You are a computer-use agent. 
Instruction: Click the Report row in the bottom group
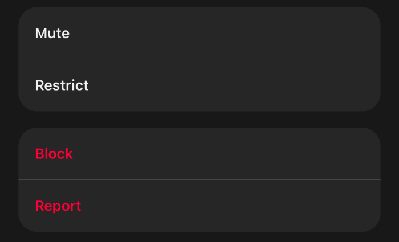pyautogui.click(x=199, y=206)
